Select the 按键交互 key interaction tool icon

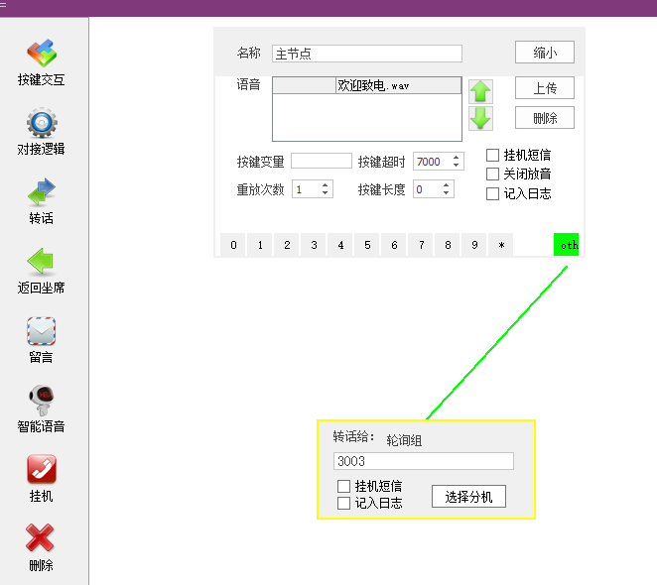(x=41, y=54)
